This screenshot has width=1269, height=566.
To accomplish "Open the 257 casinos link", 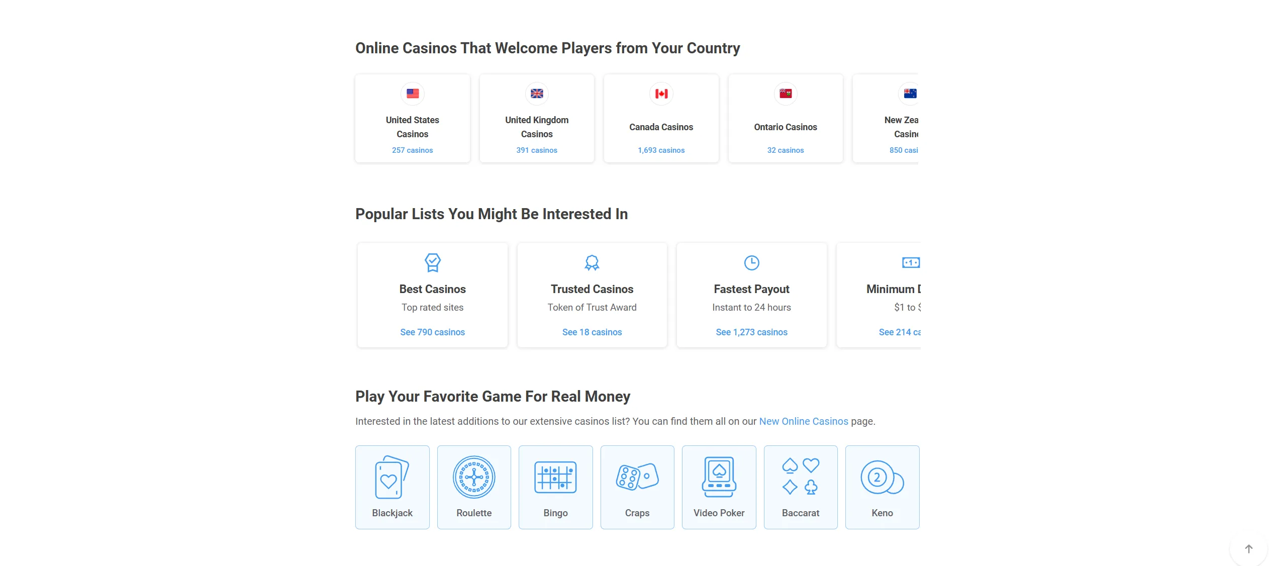I will coord(413,150).
